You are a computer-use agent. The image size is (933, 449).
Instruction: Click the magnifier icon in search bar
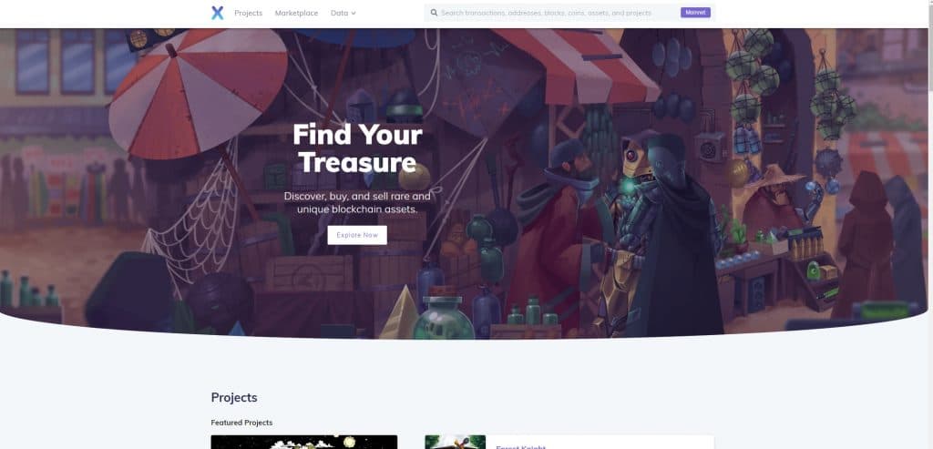coord(434,13)
